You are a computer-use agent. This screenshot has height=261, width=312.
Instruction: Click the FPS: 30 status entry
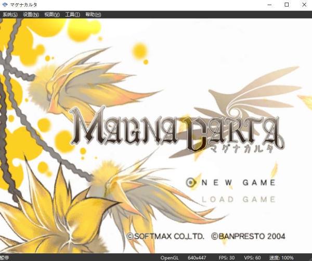pos(227,258)
